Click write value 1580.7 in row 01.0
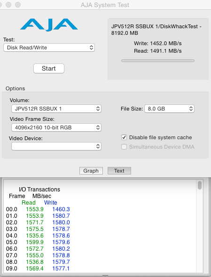The width and height of the screenshot is (211, 277). tap(61, 216)
